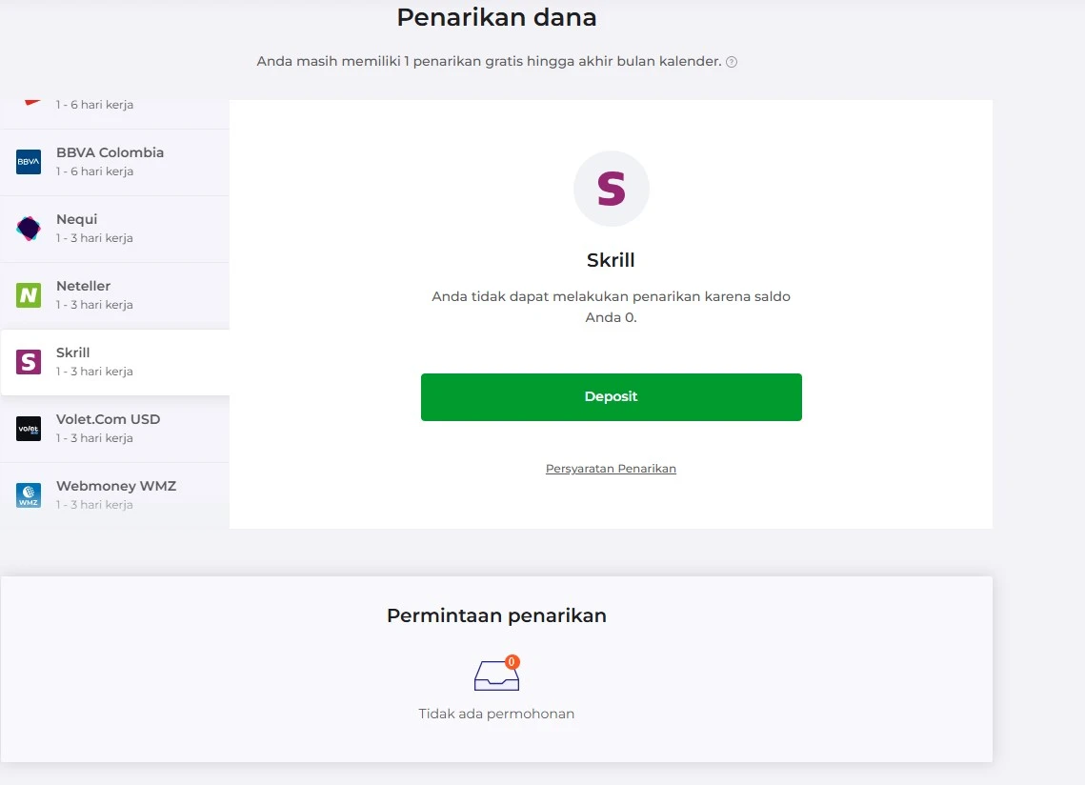
Task: Click the empty inbox tray icon
Action: pyautogui.click(x=496, y=674)
